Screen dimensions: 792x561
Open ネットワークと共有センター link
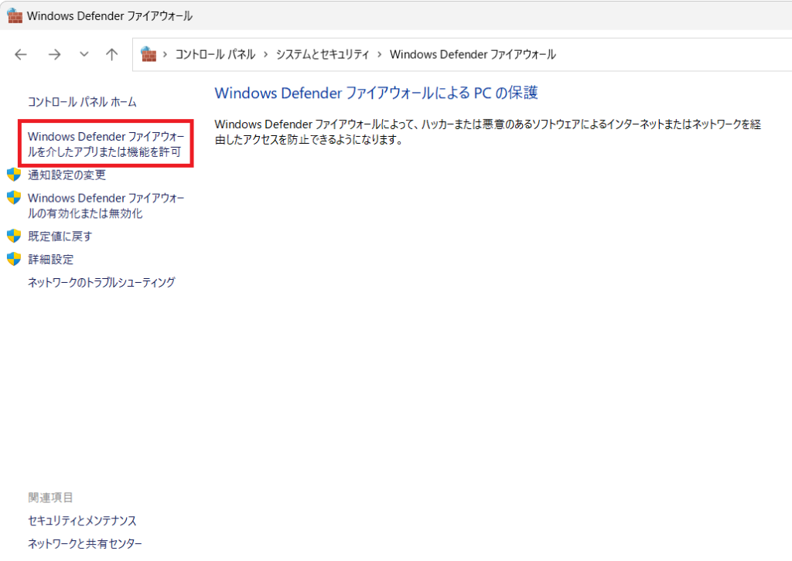85,544
